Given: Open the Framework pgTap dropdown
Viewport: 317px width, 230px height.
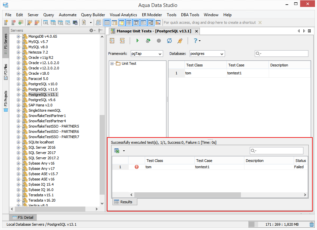Looking at the screenshot, I should pyautogui.click(x=147, y=54).
